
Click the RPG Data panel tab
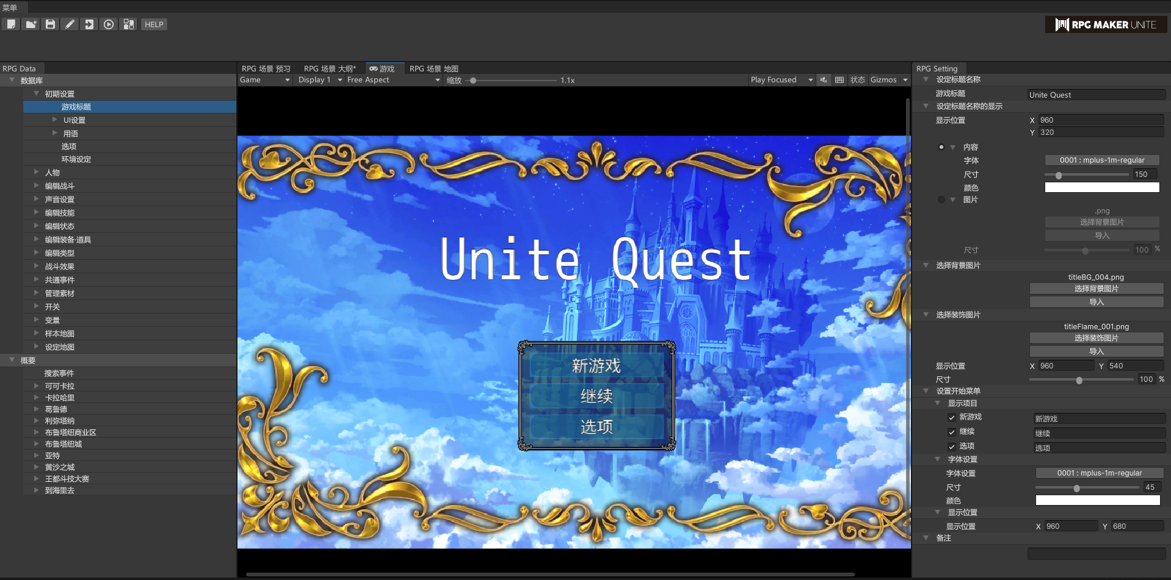click(x=20, y=69)
